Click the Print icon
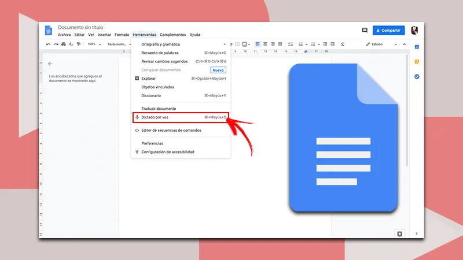This screenshot has width=463, height=260. pos(63,44)
